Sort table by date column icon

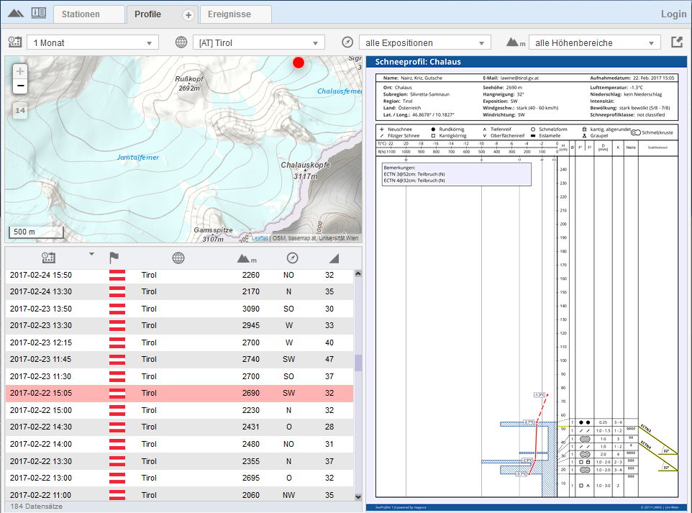pyautogui.click(x=48, y=258)
